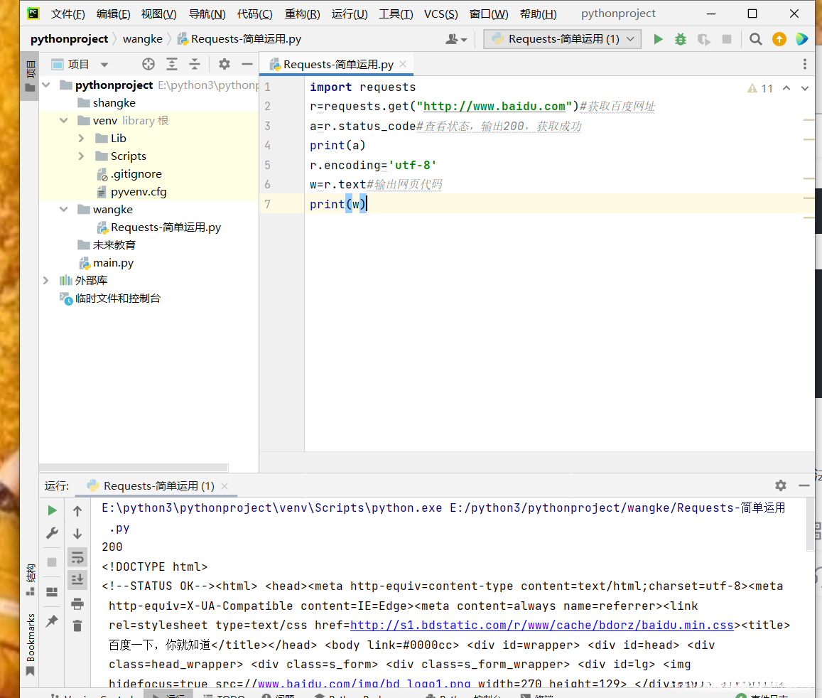The image size is (822, 698).
Task: Pin the Run tab with pin icon
Action: 52,621
